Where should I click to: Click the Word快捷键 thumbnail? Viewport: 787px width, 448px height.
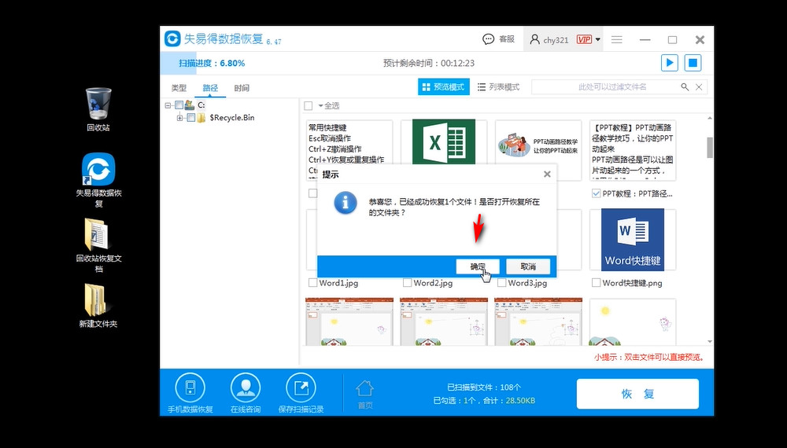click(x=633, y=240)
